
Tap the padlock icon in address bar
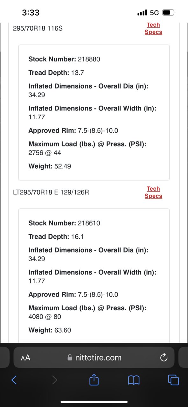click(70, 358)
